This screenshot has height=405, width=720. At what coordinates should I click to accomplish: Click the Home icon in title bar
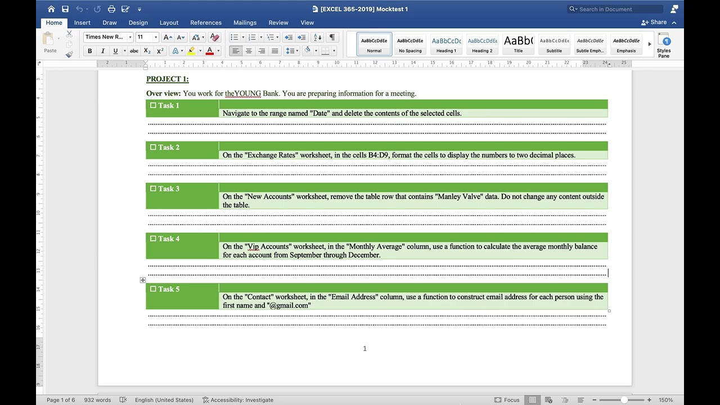pos(51,9)
